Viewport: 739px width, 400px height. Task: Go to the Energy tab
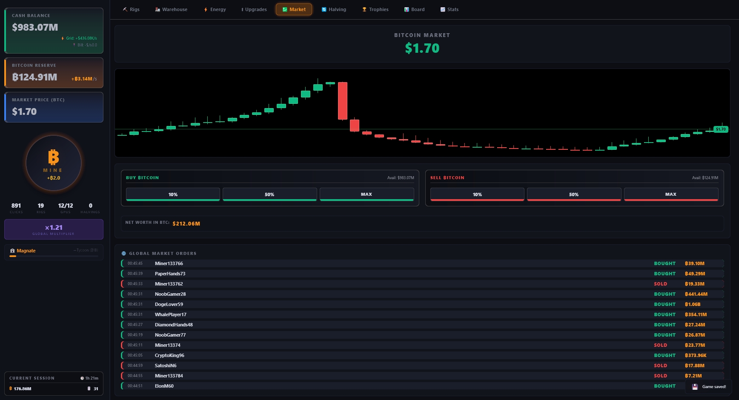pos(215,9)
